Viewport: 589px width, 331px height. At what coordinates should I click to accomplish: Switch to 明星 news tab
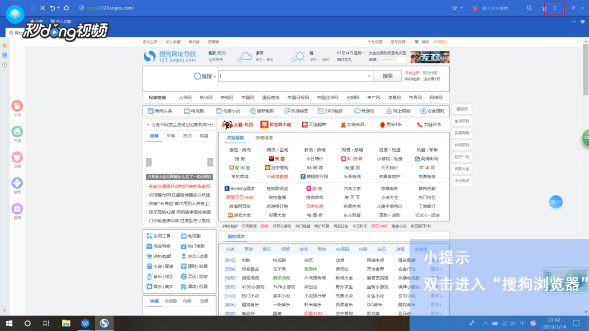point(204,136)
